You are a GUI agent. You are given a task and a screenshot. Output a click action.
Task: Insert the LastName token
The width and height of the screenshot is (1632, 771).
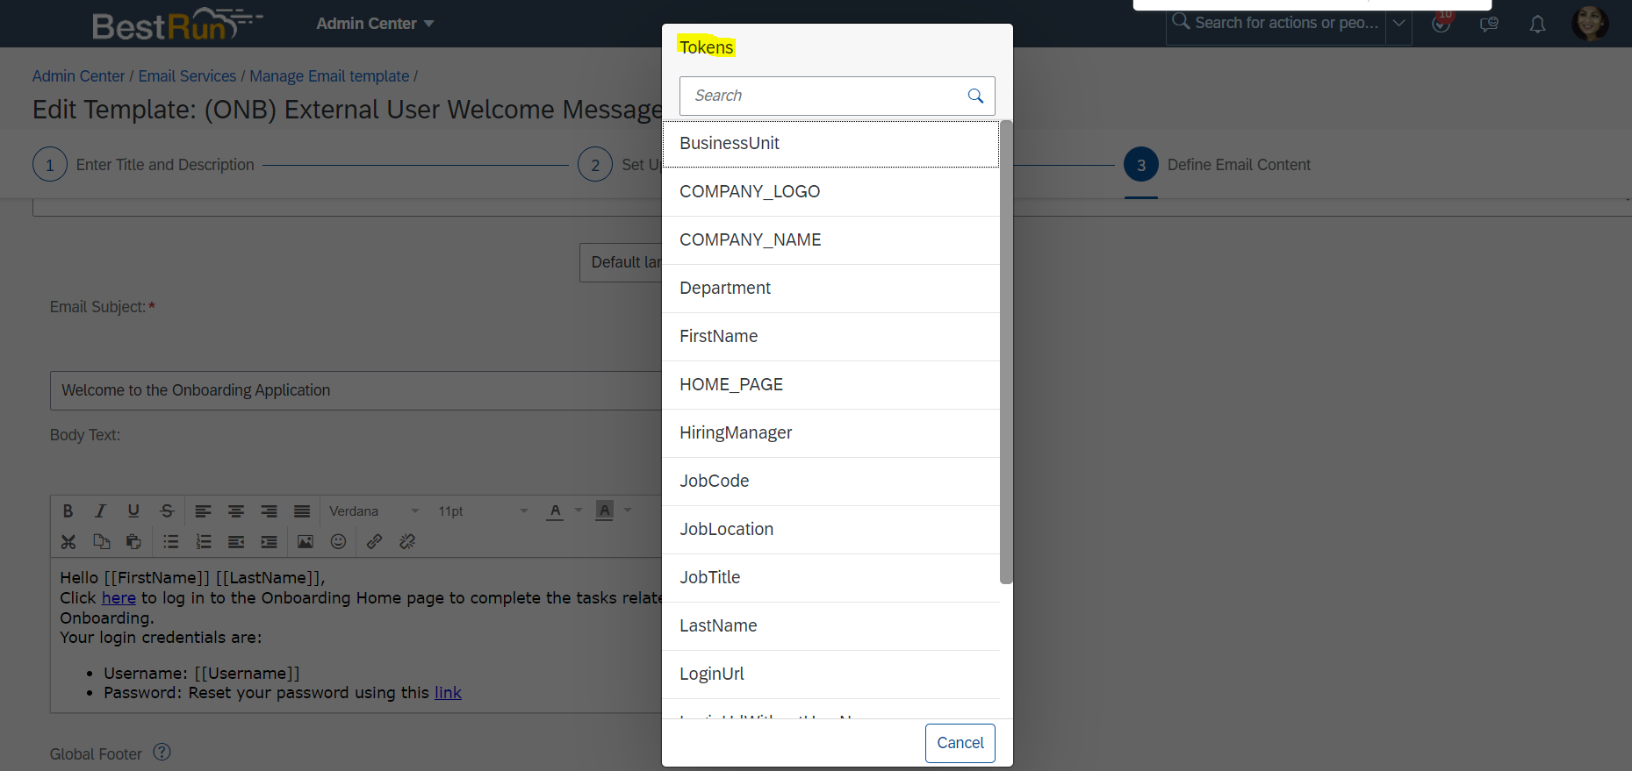click(830, 626)
